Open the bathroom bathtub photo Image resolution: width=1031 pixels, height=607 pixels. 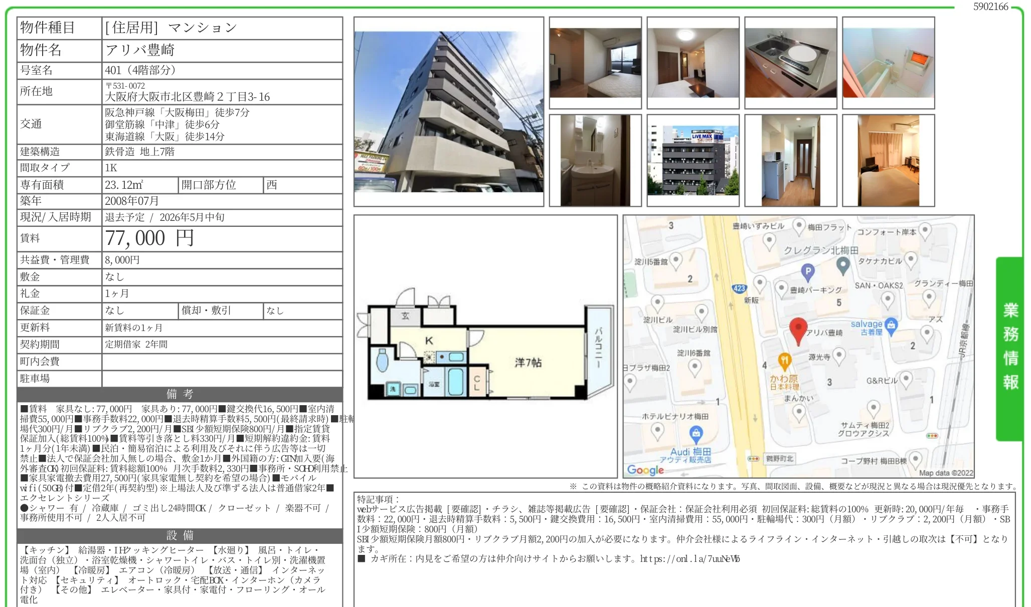[x=888, y=63]
